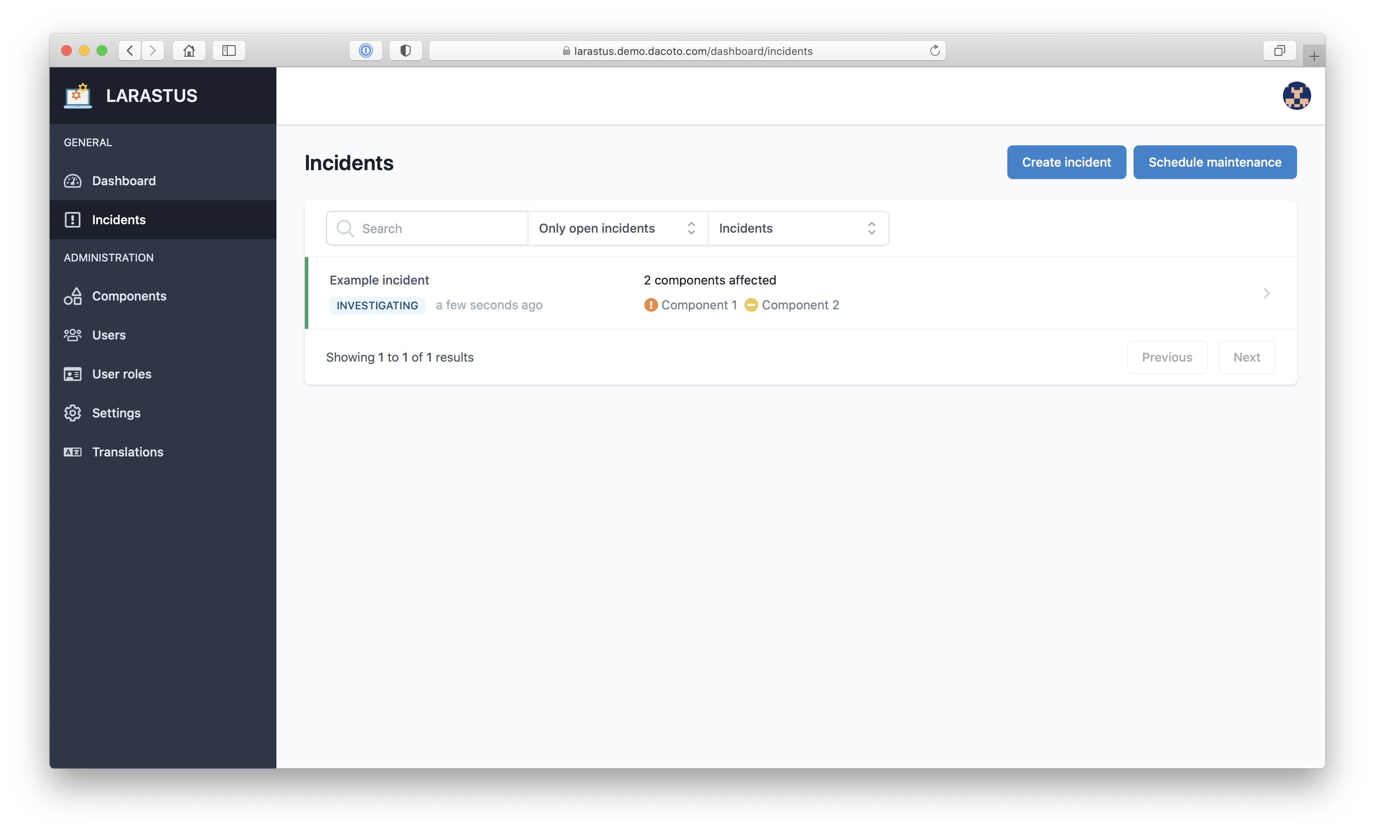Viewport: 1375px width, 834px height.
Task: Click the Translations language icon
Action: click(73, 452)
